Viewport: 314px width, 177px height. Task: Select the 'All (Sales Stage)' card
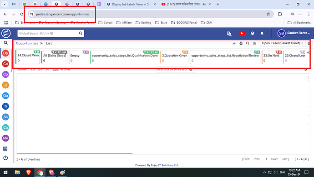tap(55, 57)
